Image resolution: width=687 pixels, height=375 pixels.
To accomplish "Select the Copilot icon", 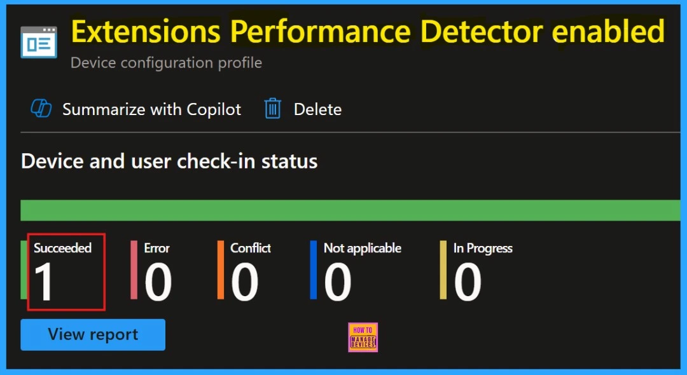I will tap(40, 108).
